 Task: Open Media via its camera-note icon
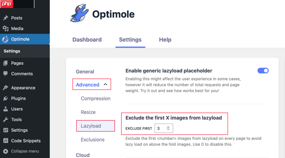[x=5, y=29]
